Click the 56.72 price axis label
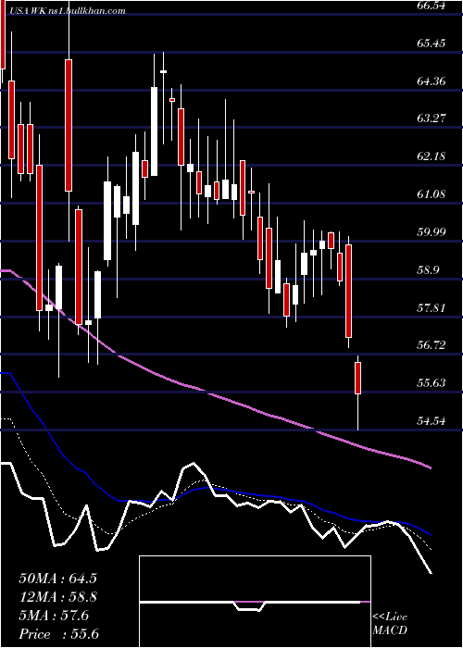The height and width of the screenshot is (648, 463). pos(432,345)
